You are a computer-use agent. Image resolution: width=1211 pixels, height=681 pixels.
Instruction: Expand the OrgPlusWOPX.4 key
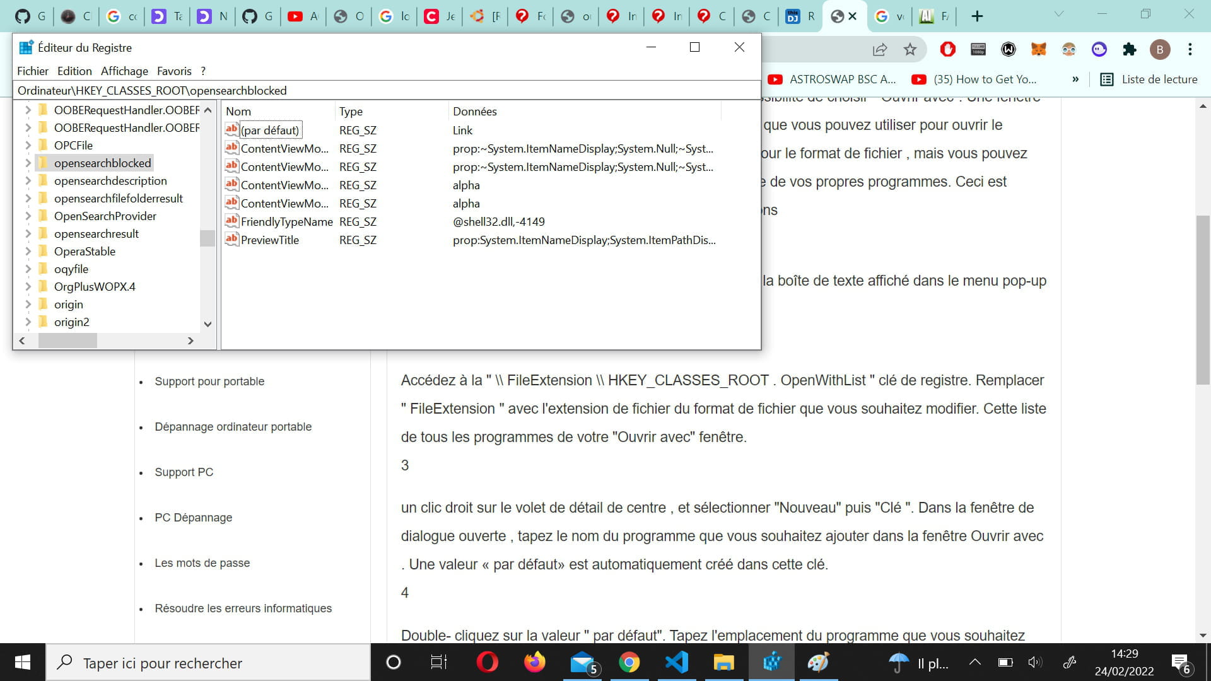coord(28,286)
